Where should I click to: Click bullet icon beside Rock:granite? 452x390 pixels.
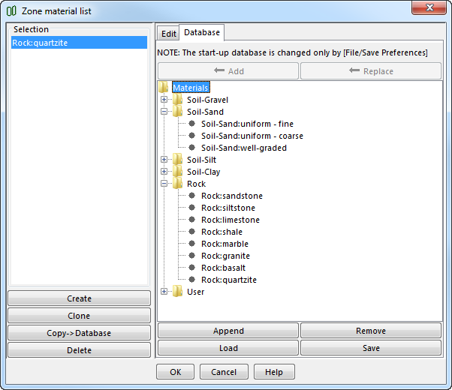click(191, 256)
